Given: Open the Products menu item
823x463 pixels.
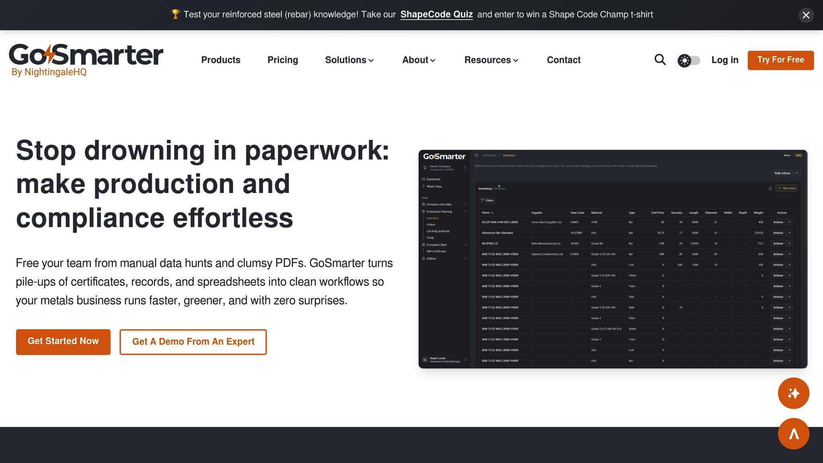Looking at the screenshot, I should 221,60.
